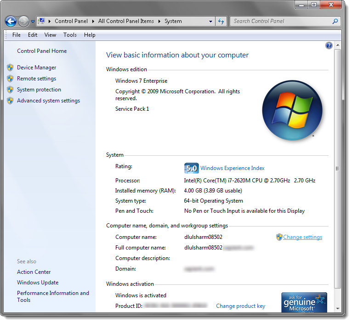Click Change product key link
This screenshot has width=352, height=323.
click(241, 306)
